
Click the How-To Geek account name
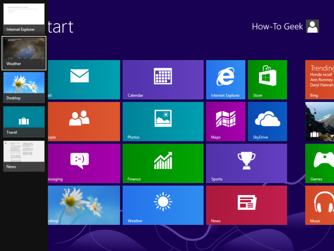click(277, 26)
